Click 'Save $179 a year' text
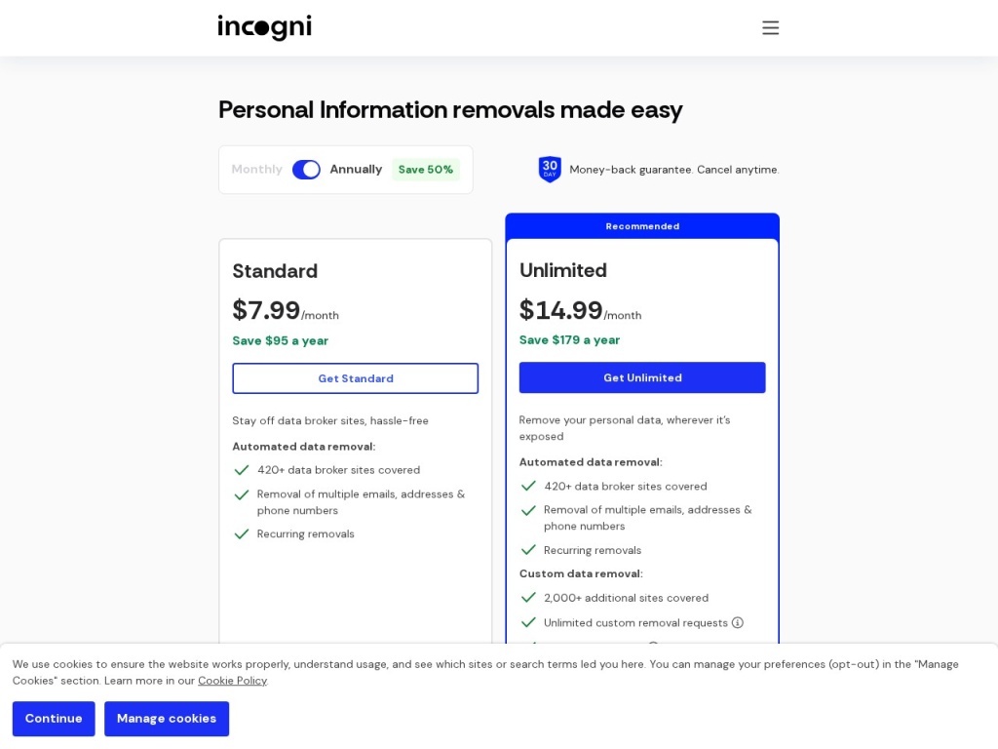Image resolution: width=998 pixels, height=749 pixels. click(569, 340)
